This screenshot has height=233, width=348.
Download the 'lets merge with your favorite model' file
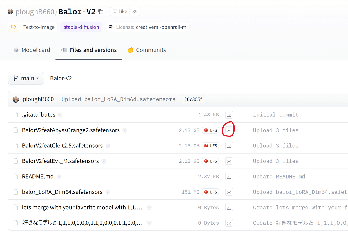coord(229,208)
